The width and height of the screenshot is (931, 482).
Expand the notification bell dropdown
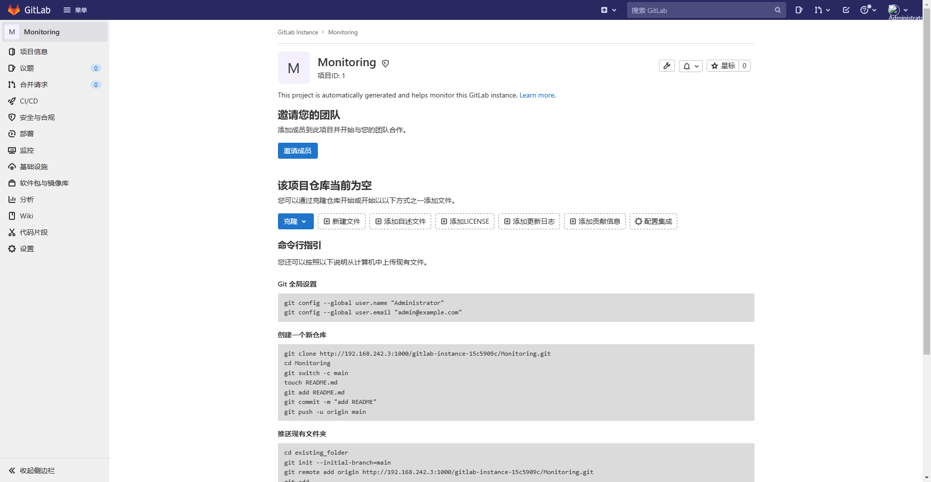click(691, 66)
